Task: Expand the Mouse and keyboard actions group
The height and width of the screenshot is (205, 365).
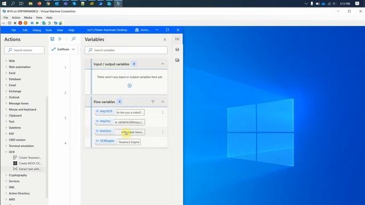Action: pyautogui.click(x=6, y=109)
